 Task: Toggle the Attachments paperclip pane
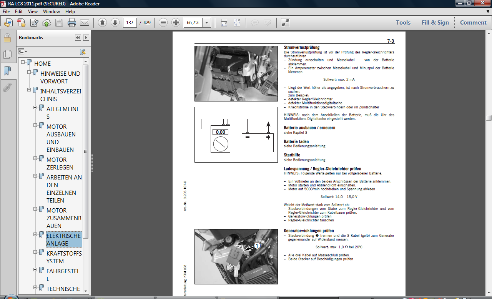(x=7, y=88)
